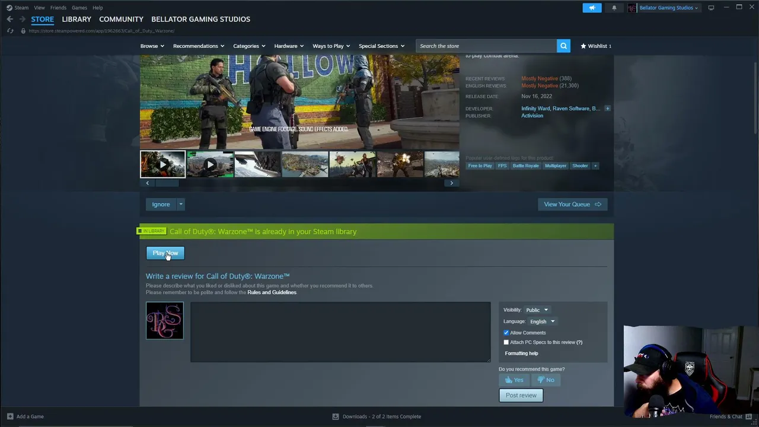Click the FPS tag
Image resolution: width=759 pixels, height=427 pixels.
[502, 166]
